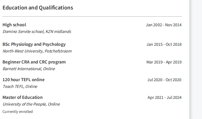Select the Jan 2002 - Nov 2014 date range
The height and width of the screenshot is (119, 202).
pos(163,25)
